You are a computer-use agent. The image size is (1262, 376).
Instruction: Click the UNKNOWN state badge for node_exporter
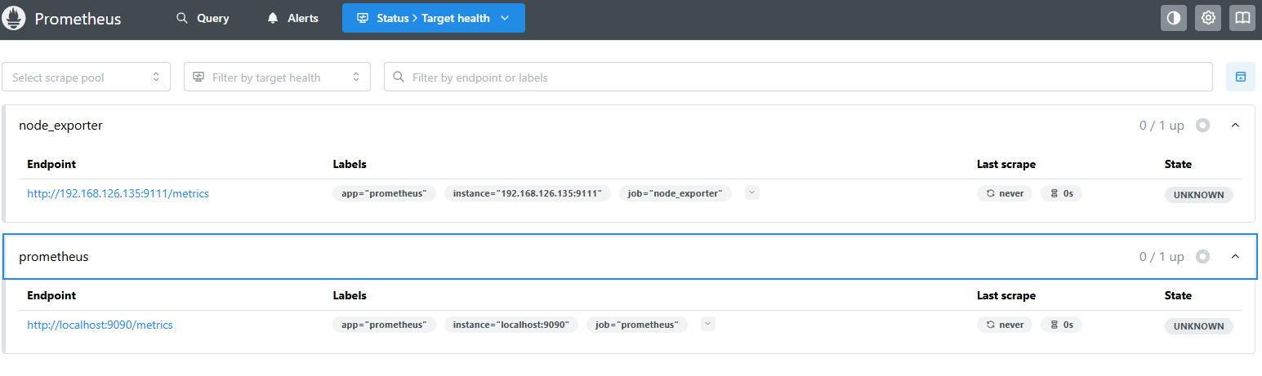(x=1198, y=195)
